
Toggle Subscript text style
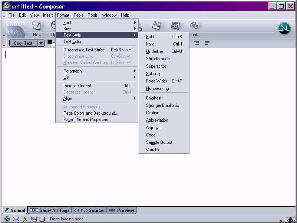(x=164, y=74)
